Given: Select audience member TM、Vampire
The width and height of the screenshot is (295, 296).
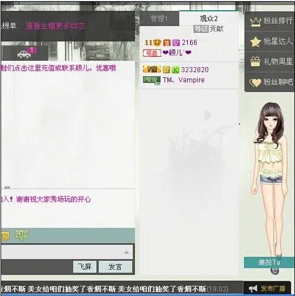Looking at the screenshot, I should [184, 80].
